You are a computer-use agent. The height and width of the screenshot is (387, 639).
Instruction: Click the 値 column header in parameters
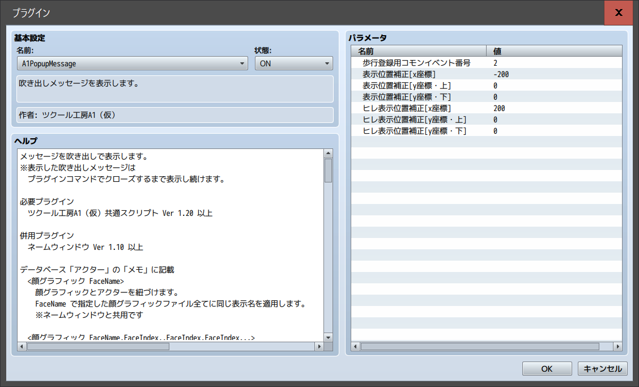[x=554, y=51]
